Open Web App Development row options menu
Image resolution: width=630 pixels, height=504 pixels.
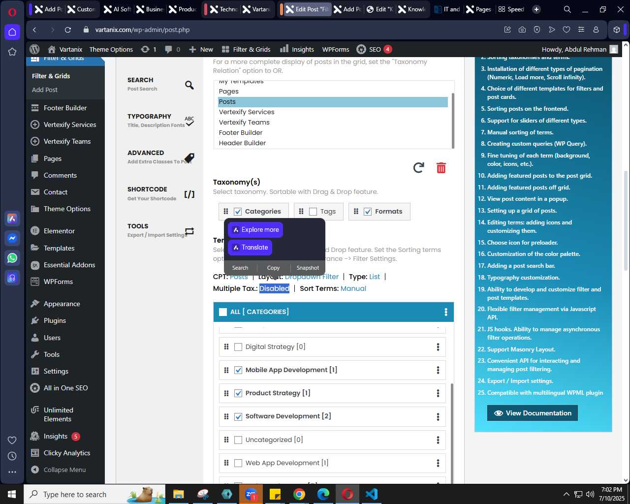(x=438, y=463)
